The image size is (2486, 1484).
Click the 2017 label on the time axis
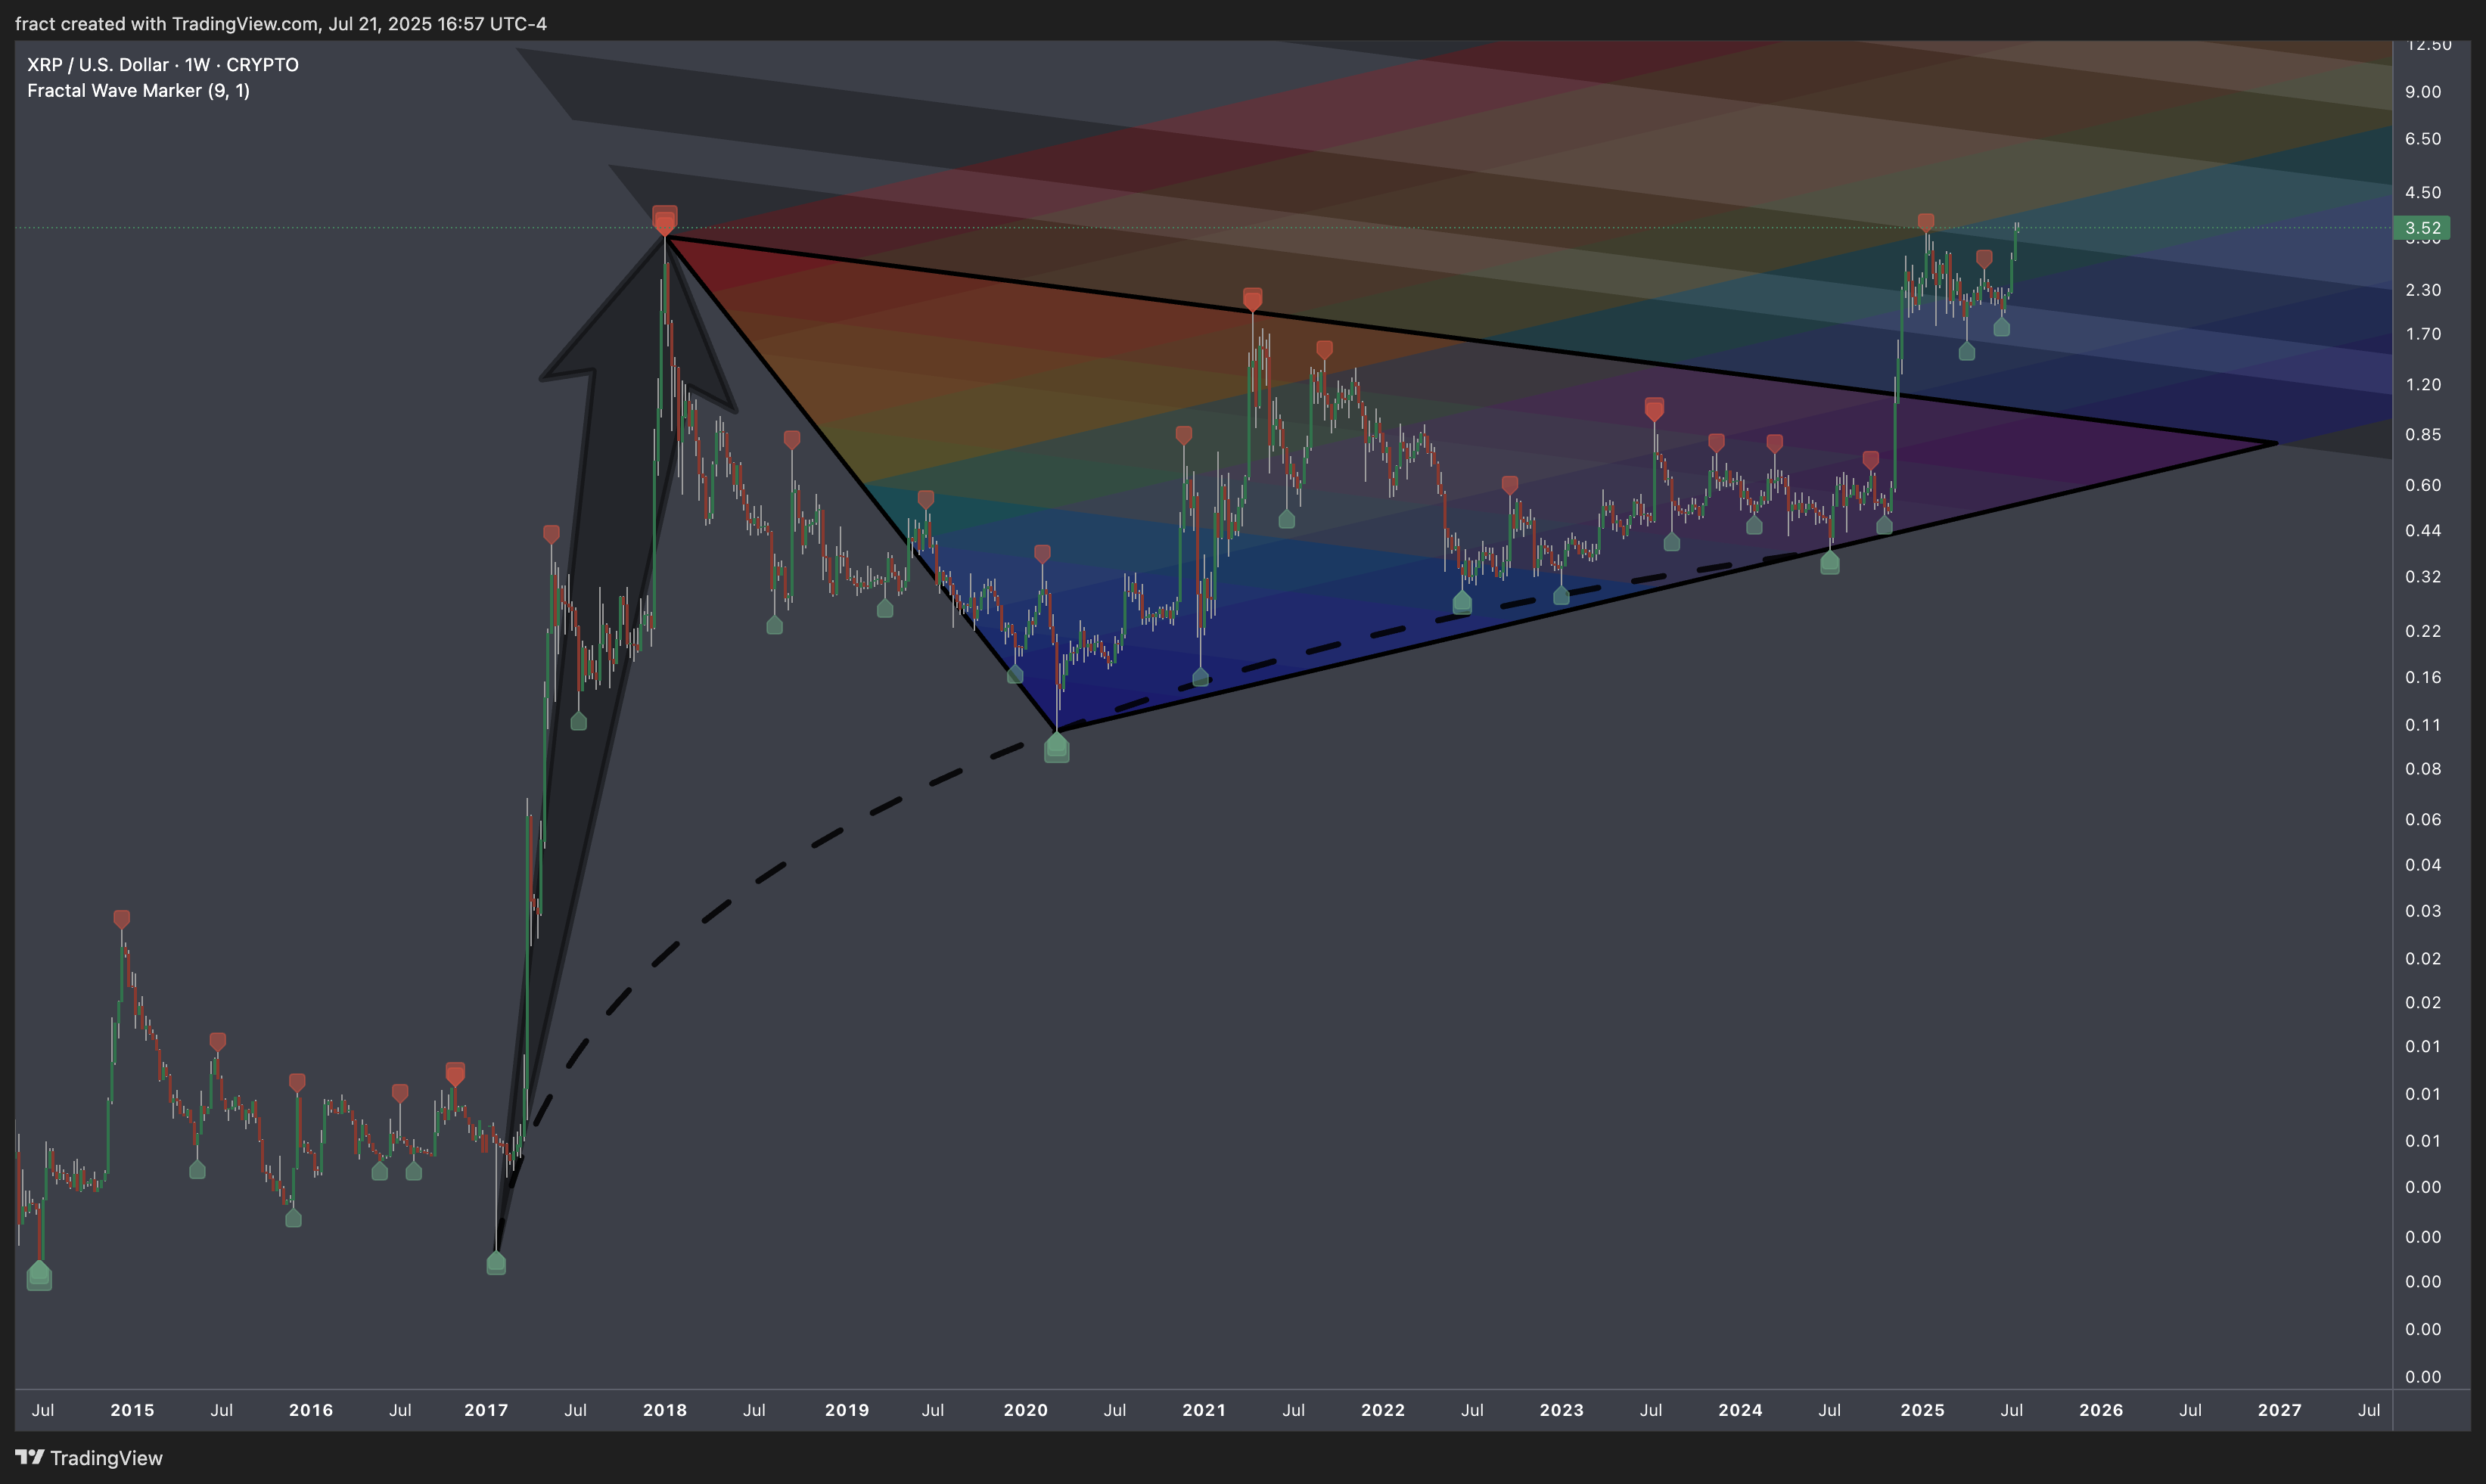click(x=486, y=1410)
